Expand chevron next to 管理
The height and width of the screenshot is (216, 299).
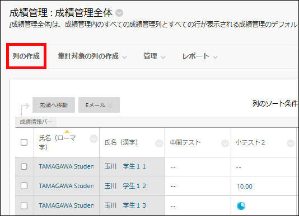(x=163, y=57)
